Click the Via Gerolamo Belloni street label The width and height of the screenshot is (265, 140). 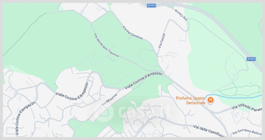click(x=247, y=132)
